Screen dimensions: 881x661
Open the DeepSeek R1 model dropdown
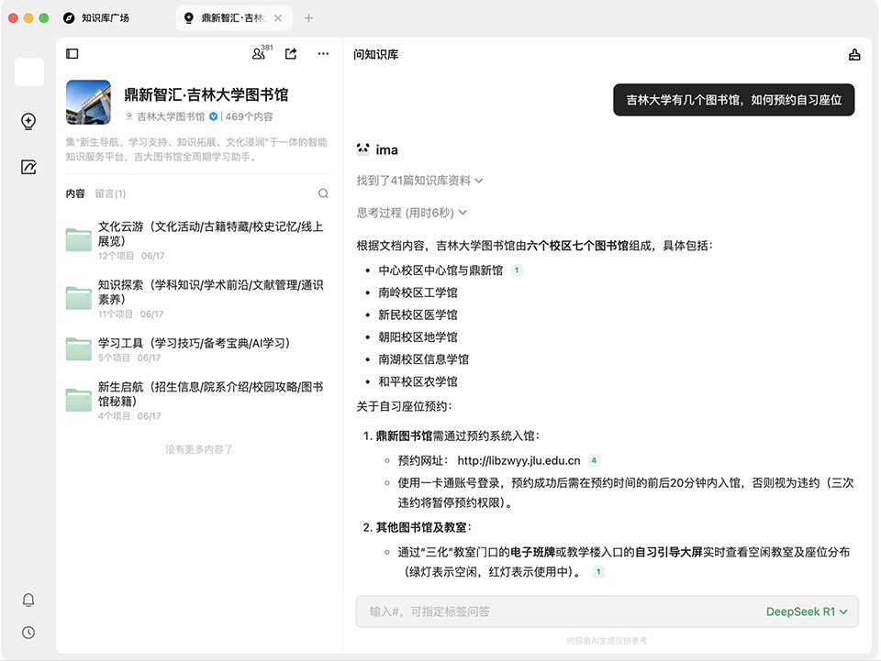(806, 611)
